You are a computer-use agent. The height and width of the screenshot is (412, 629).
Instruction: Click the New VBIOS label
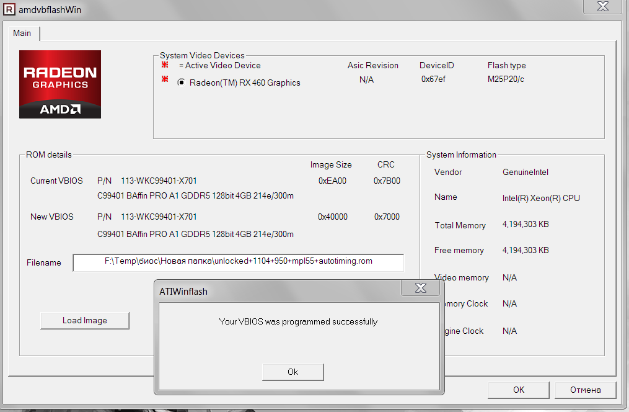52,217
